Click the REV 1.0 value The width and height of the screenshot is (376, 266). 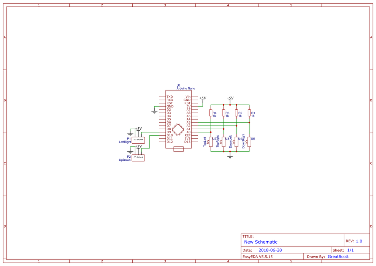(359, 241)
